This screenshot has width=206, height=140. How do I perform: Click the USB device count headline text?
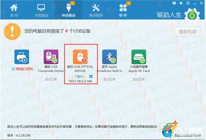pyautogui.click(x=58, y=31)
